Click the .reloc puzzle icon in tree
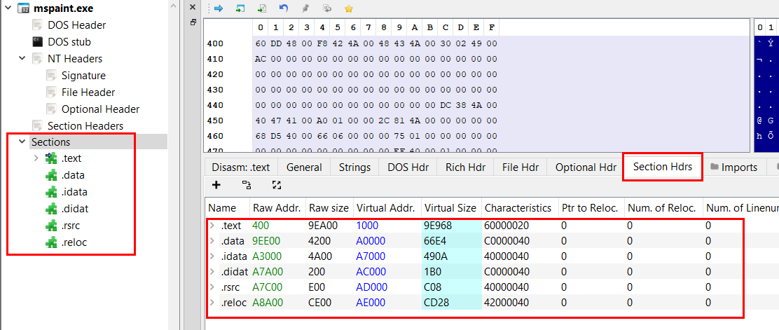The image size is (779, 330). coord(51,242)
